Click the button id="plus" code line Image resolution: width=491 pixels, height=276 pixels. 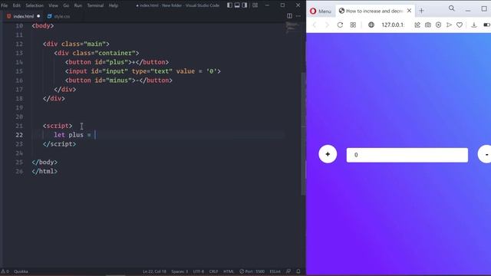pos(117,62)
